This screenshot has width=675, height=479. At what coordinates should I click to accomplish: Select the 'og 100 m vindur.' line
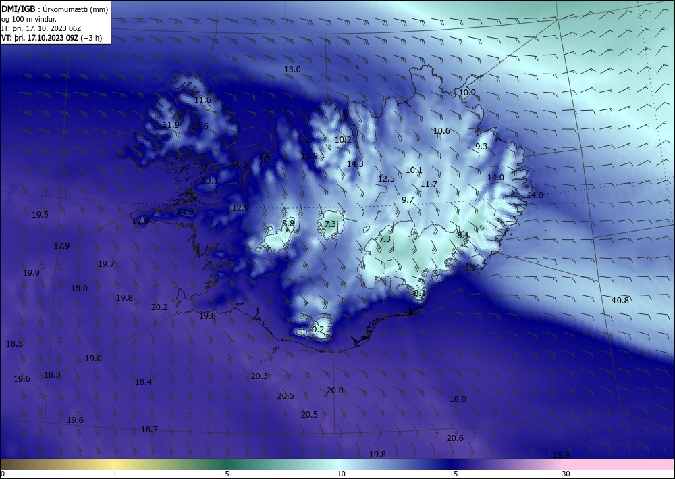(x=29, y=19)
